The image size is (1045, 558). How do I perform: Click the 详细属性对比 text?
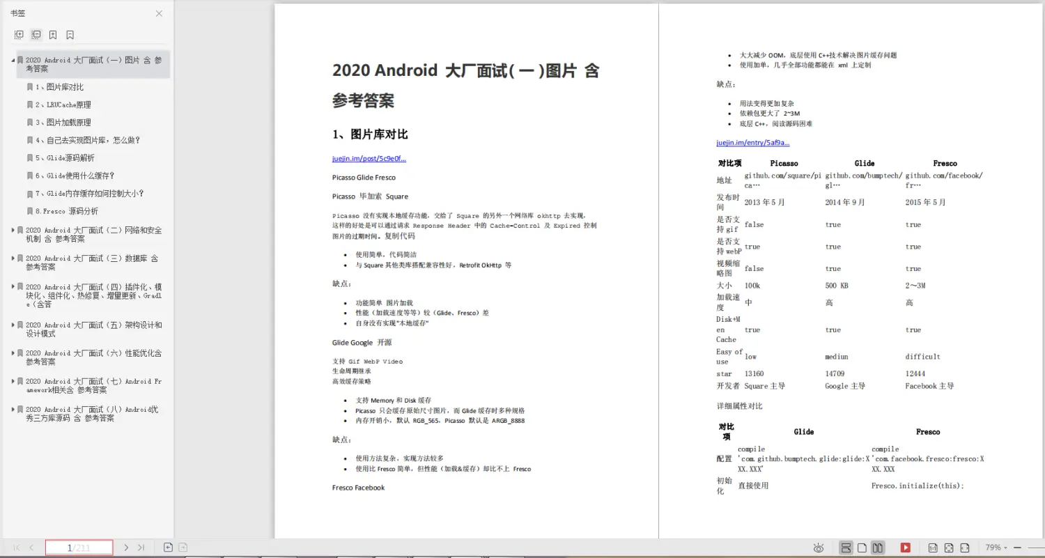(739, 406)
